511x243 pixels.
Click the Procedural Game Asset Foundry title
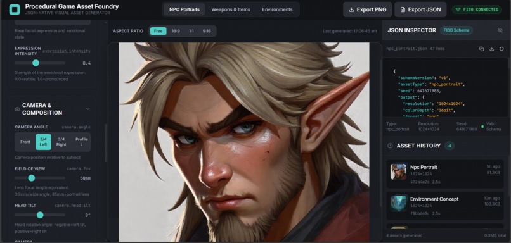(72, 6)
